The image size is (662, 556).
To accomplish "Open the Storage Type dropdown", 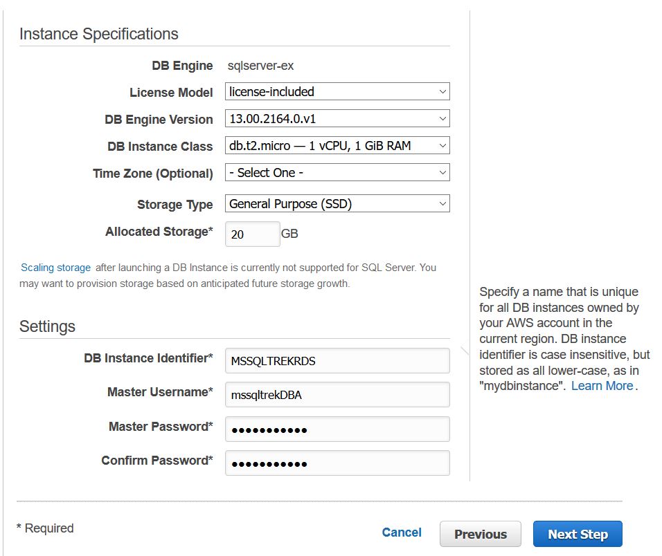I will pos(337,204).
